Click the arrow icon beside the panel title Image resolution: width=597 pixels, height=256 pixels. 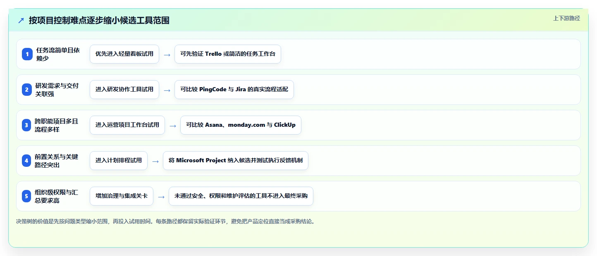point(21,20)
